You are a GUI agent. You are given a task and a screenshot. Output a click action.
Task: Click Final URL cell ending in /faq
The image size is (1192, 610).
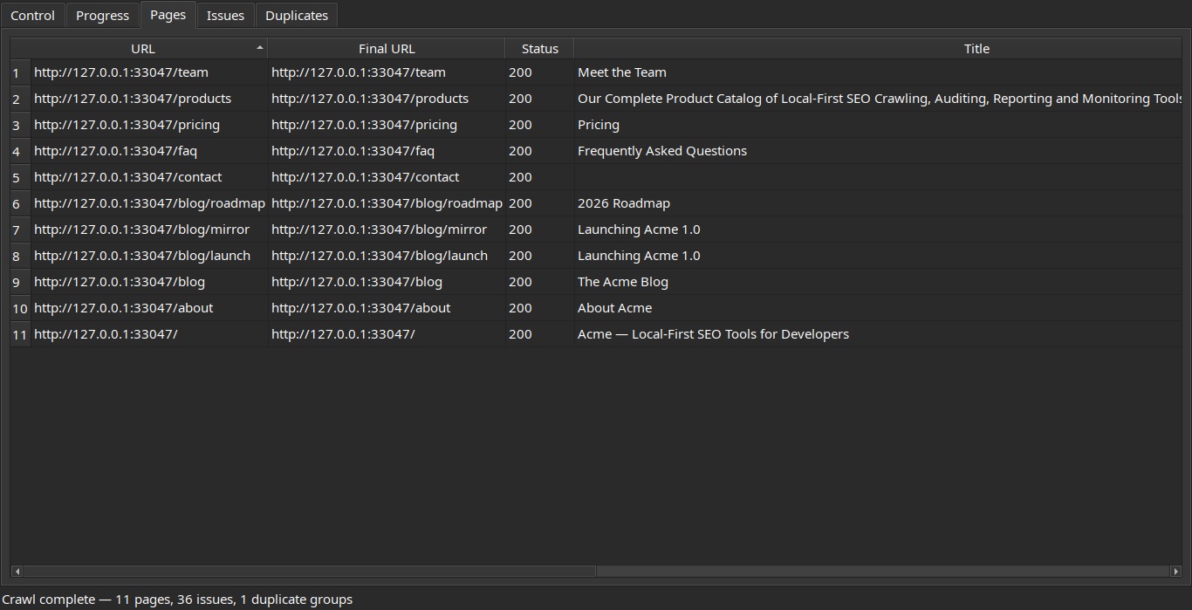[387, 151]
